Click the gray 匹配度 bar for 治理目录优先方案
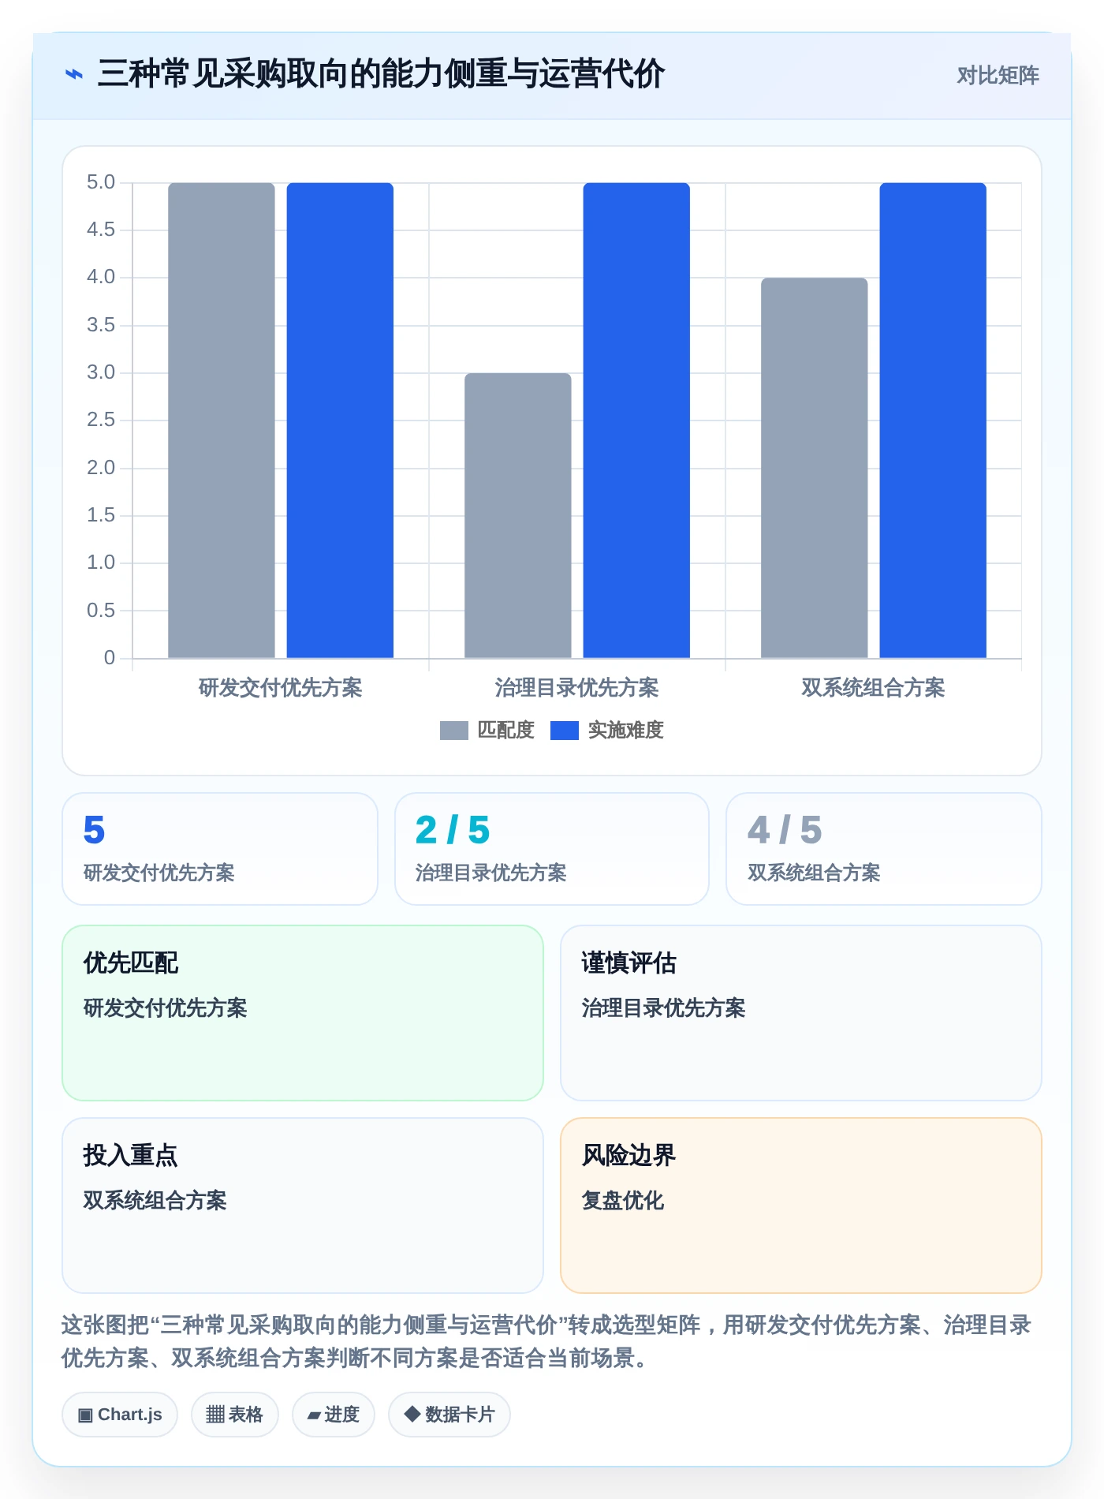The height and width of the screenshot is (1499, 1104). click(x=518, y=515)
